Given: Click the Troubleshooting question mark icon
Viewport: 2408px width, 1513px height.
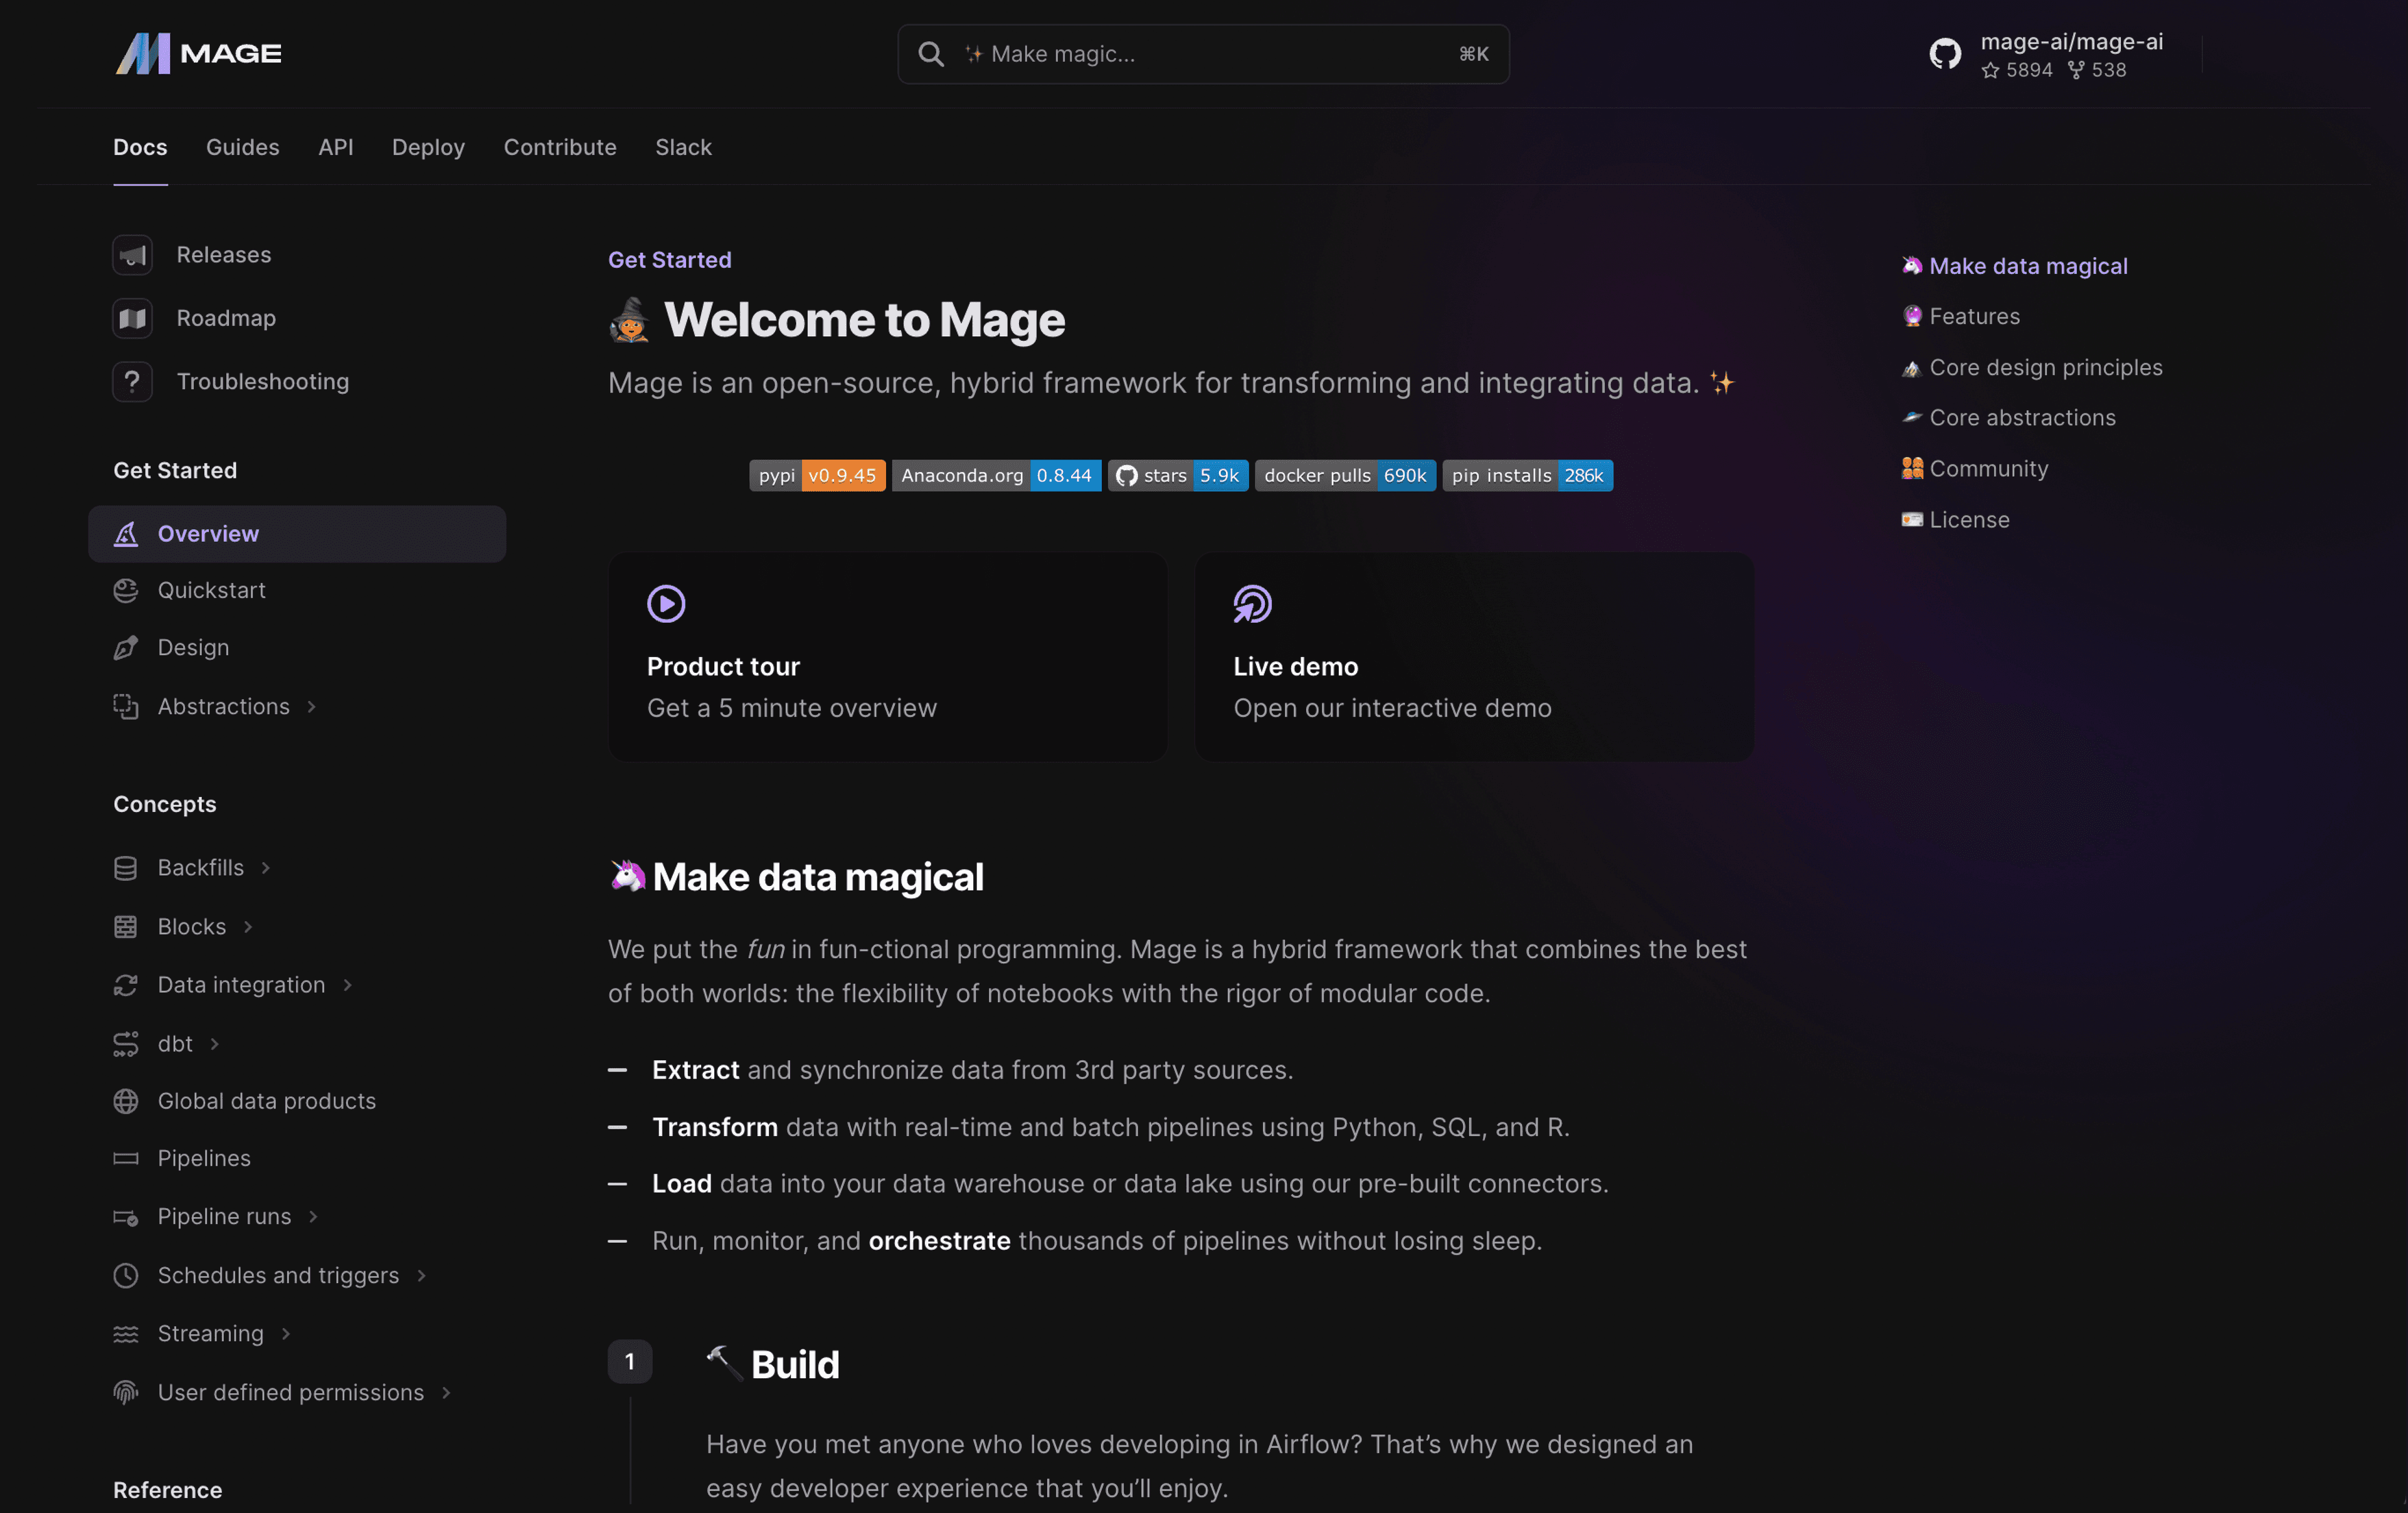Looking at the screenshot, I should [132, 382].
